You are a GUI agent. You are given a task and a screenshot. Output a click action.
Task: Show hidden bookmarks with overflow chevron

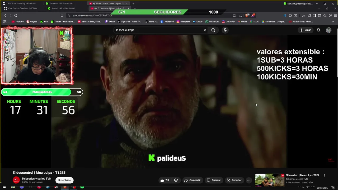click(x=333, y=22)
